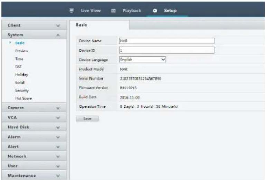This screenshot has height=180, width=265.
Task: Open the Security settings page
Action: (22, 91)
